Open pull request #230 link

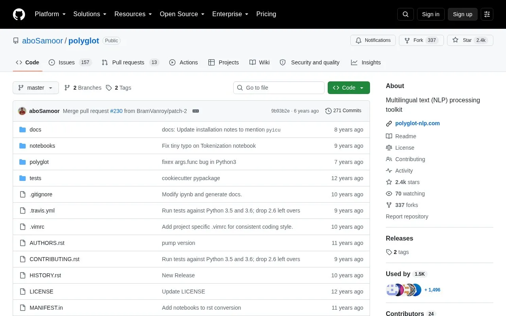click(116, 111)
